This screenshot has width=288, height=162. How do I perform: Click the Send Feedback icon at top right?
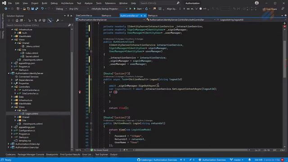(283, 9)
